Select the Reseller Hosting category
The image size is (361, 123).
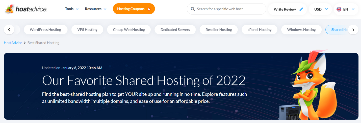coord(219,30)
